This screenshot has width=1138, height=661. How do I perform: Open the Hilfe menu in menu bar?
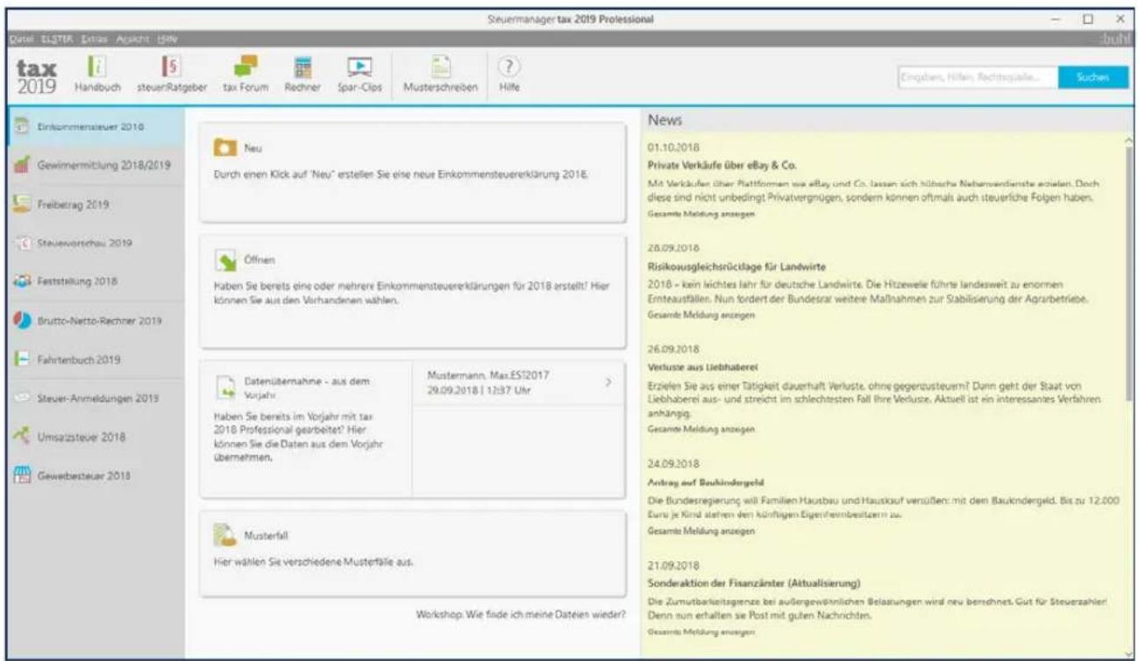(x=167, y=39)
